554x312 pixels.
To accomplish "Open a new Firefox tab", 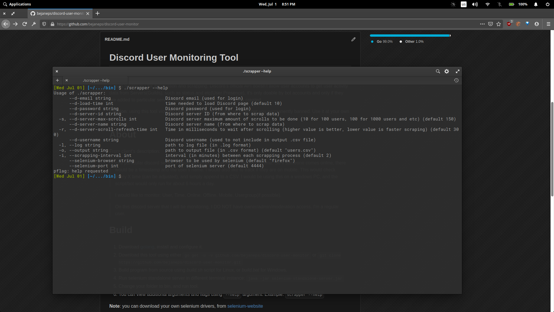I will 98,13.
